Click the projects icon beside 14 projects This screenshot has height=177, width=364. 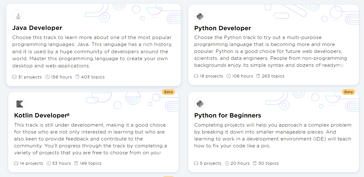(16, 163)
